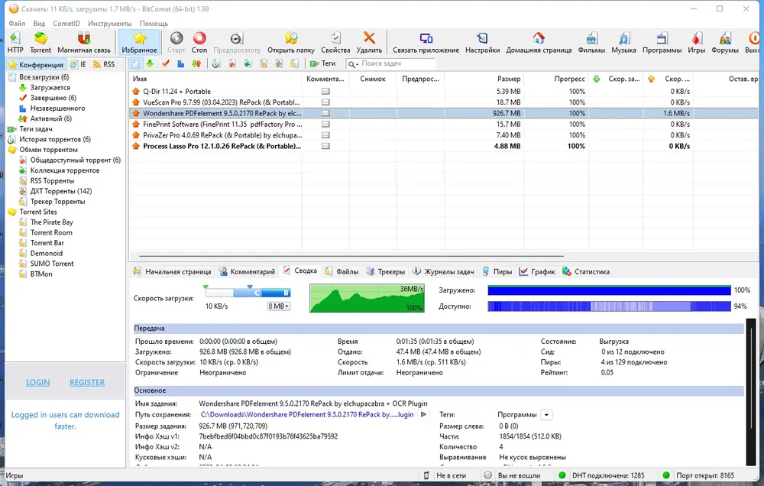
Task: Click the Открыть папку open folder icon
Action: (x=291, y=42)
